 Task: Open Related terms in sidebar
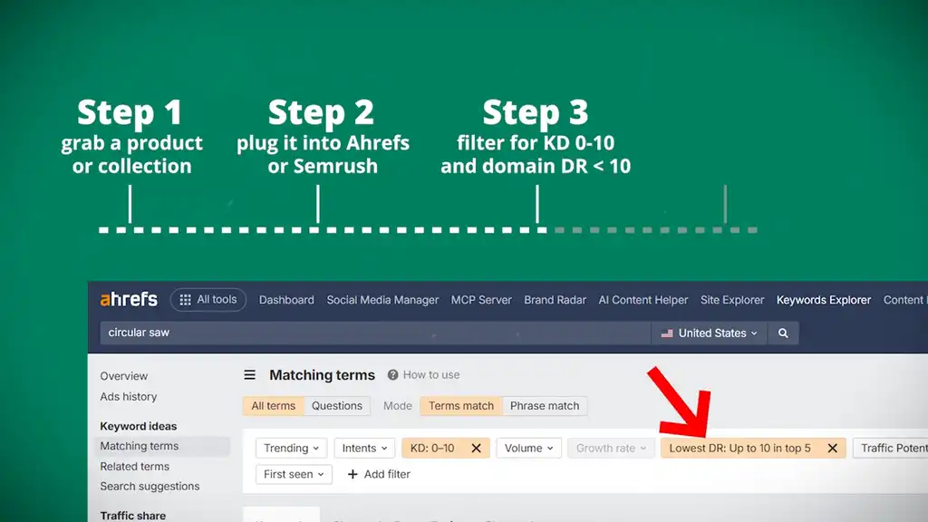(x=134, y=467)
